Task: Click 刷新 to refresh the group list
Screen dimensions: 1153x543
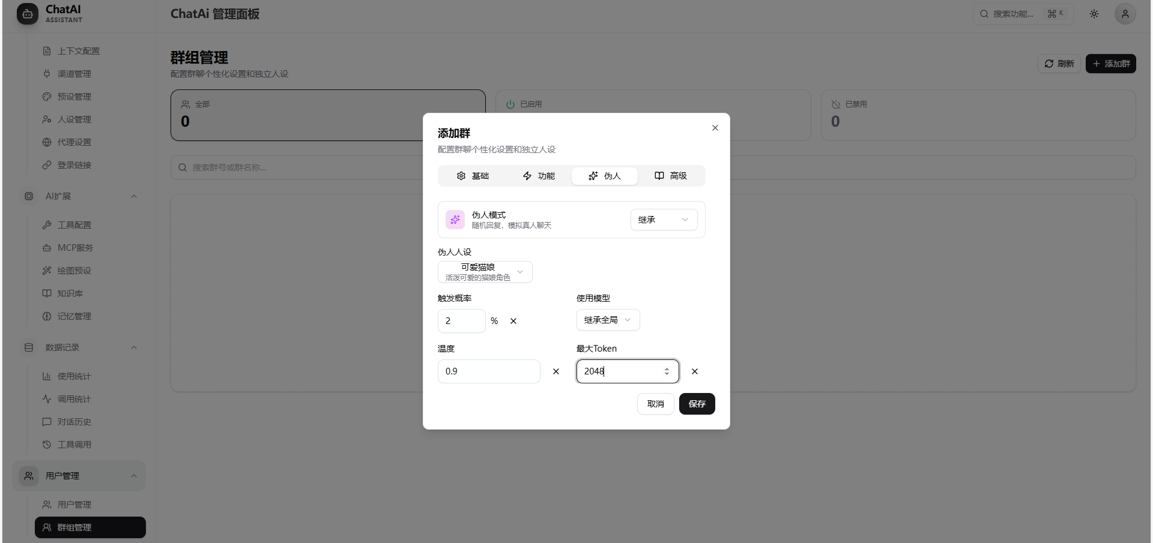Action: (x=1059, y=64)
